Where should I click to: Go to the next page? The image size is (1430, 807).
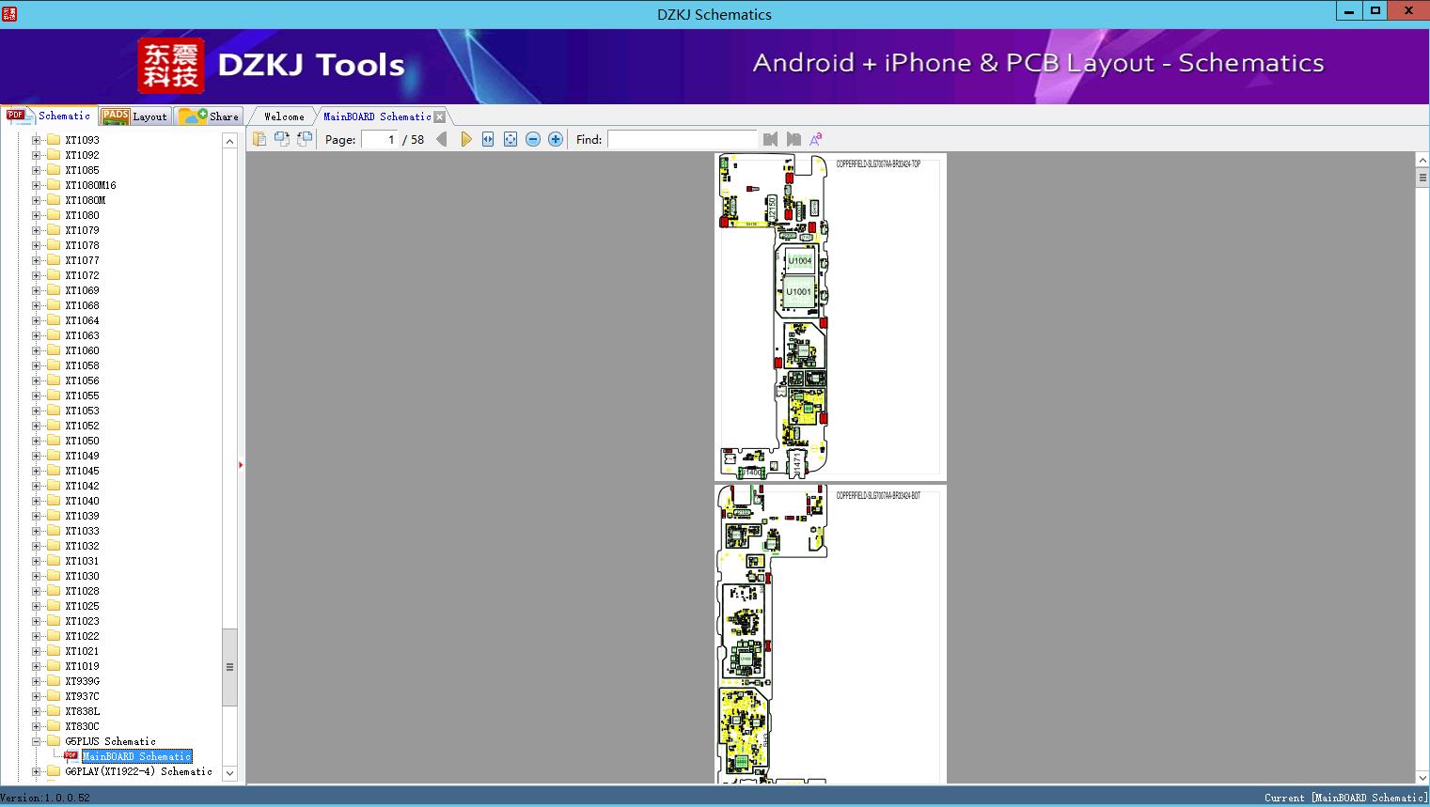coord(465,139)
